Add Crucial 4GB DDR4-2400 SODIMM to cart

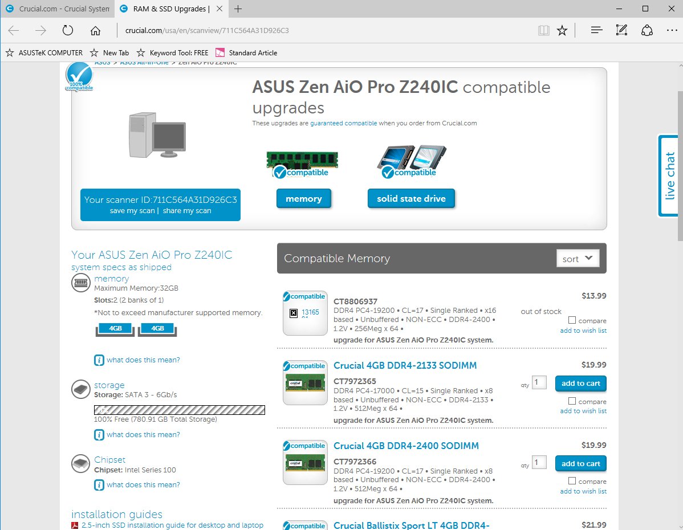(x=580, y=464)
